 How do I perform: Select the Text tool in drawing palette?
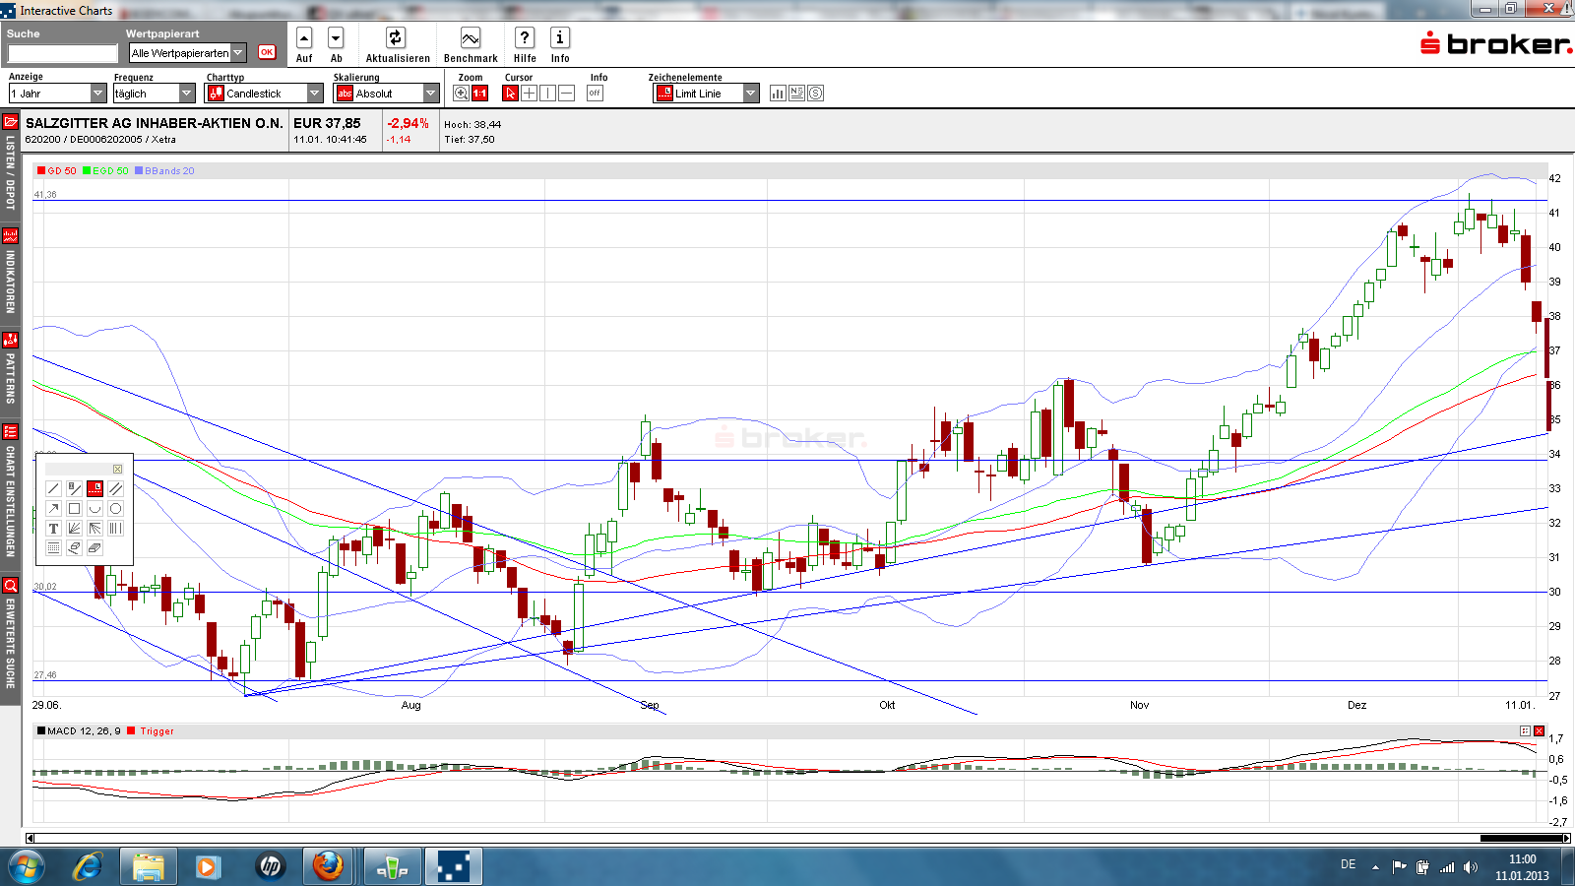point(54,529)
